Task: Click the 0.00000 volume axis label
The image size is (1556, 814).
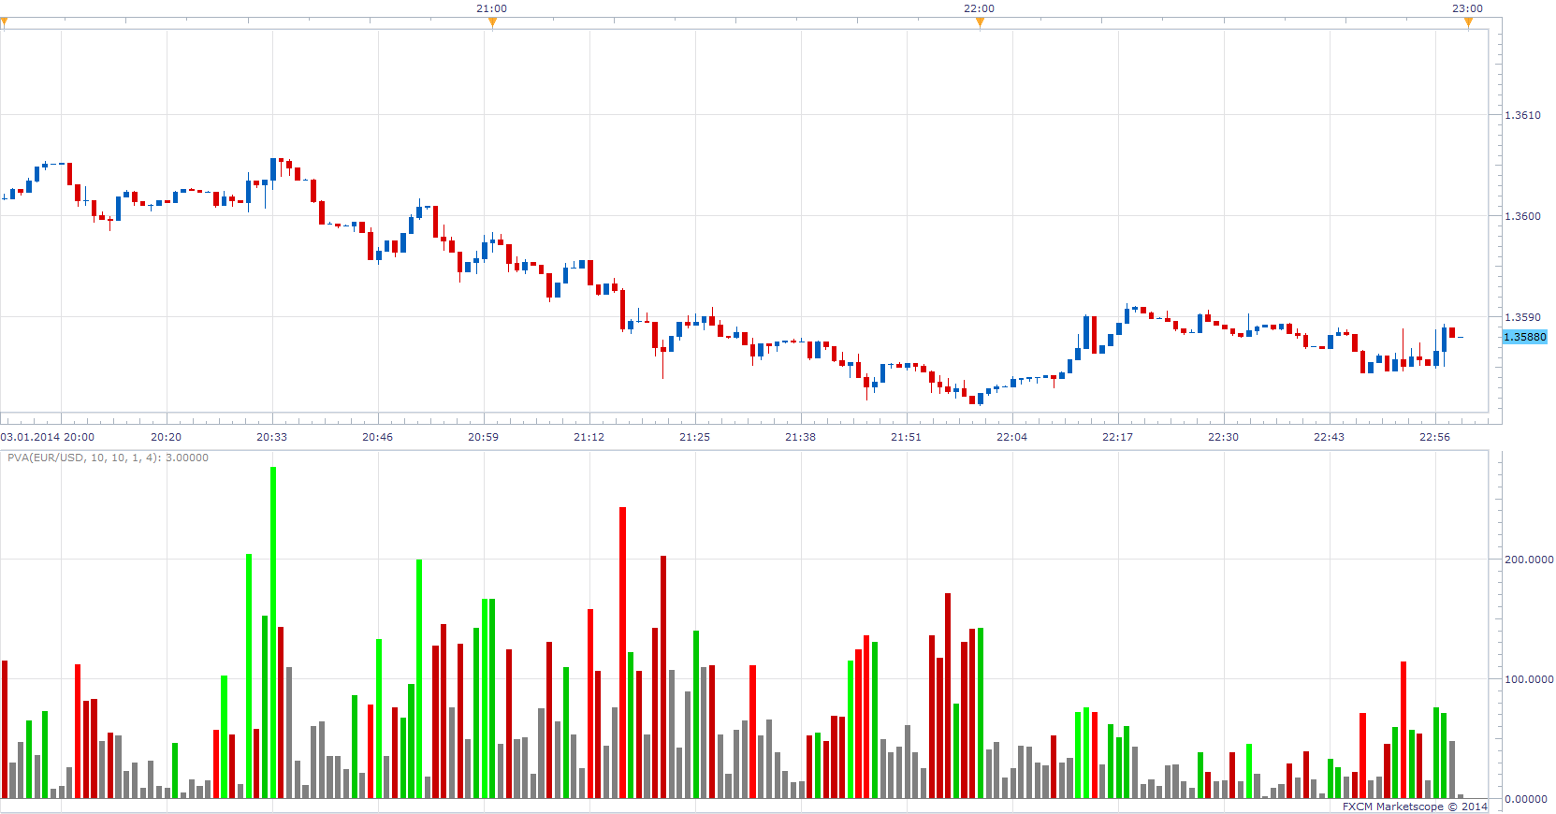Action: [x=1525, y=799]
